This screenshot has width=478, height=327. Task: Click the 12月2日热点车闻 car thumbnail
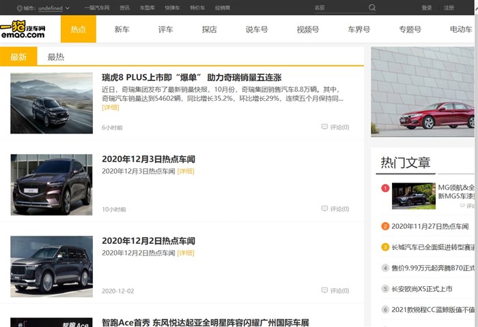point(51,266)
